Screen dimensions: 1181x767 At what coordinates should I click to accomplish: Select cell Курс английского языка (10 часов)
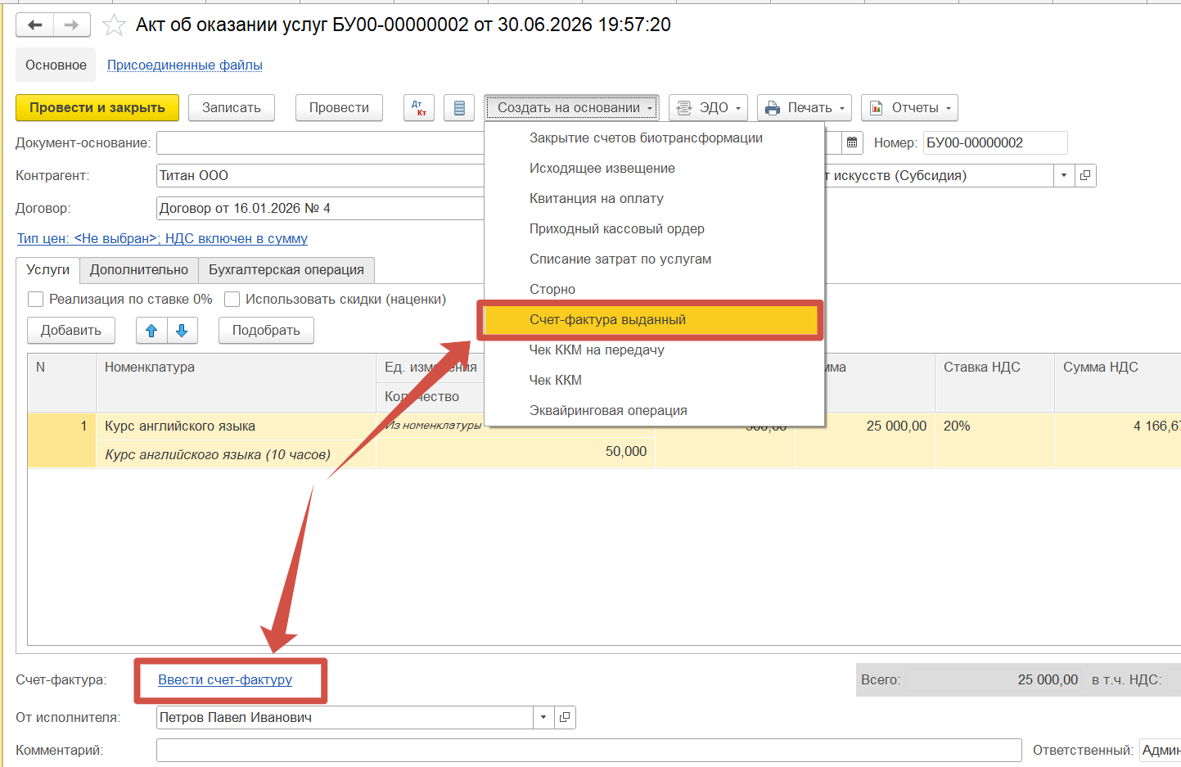[x=236, y=454]
